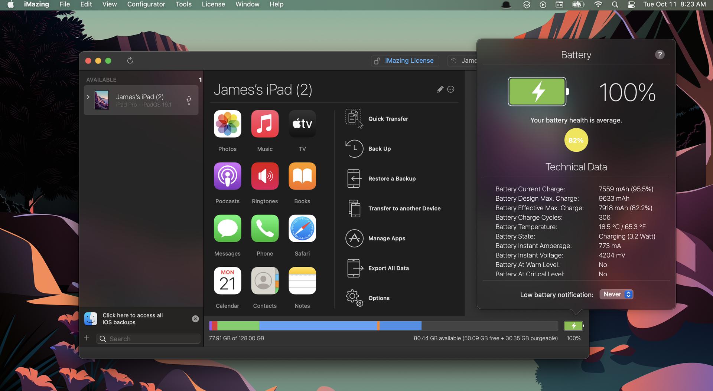The height and width of the screenshot is (391, 713).
Task: Click the plus add button
Action: coord(87,338)
